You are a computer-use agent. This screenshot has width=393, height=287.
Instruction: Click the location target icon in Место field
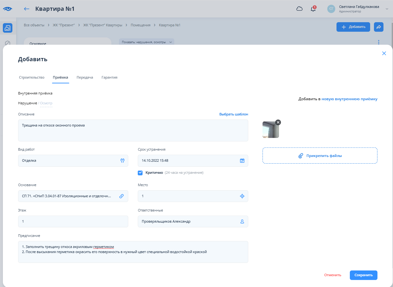pos(242,196)
